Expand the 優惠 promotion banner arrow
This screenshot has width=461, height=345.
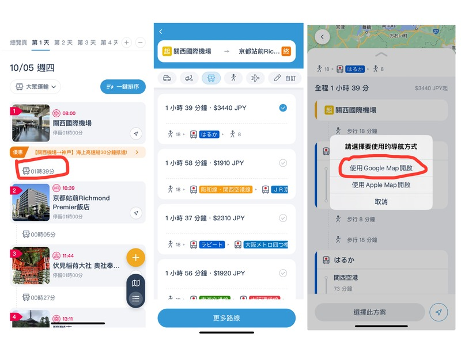[137, 152]
